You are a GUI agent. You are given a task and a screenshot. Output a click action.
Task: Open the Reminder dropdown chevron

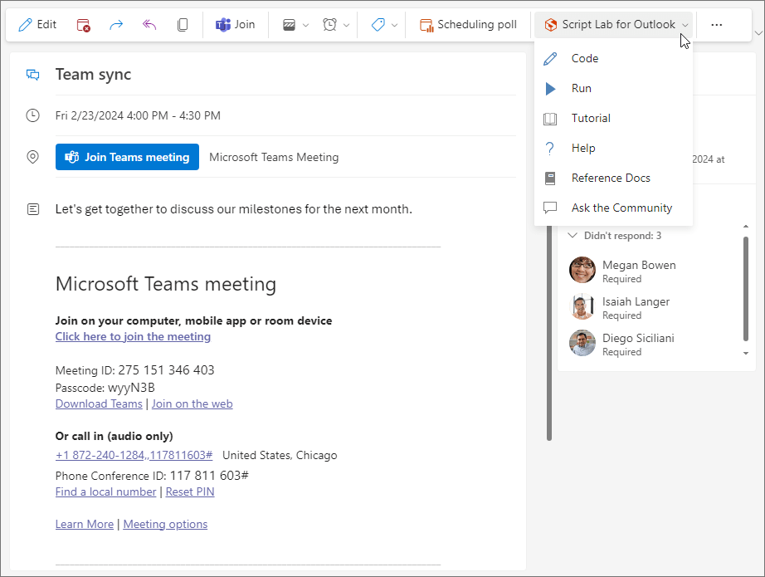coord(346,25)
